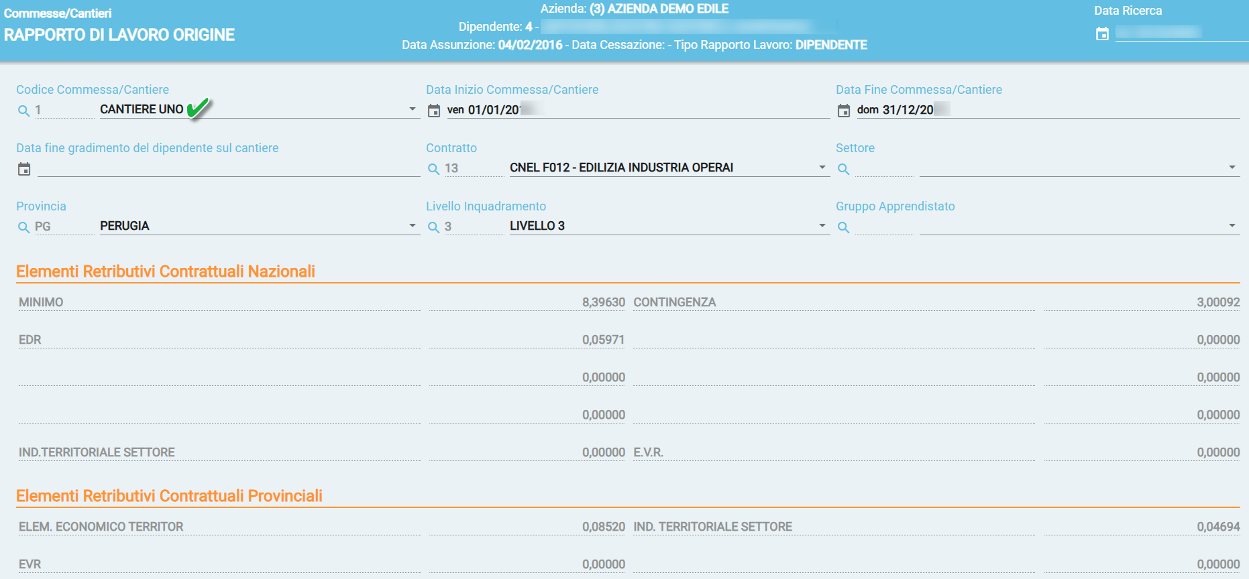Click the Livello Inquadramento search magnifier
The width and height of the screenshot is (1249, 579).
433,227
